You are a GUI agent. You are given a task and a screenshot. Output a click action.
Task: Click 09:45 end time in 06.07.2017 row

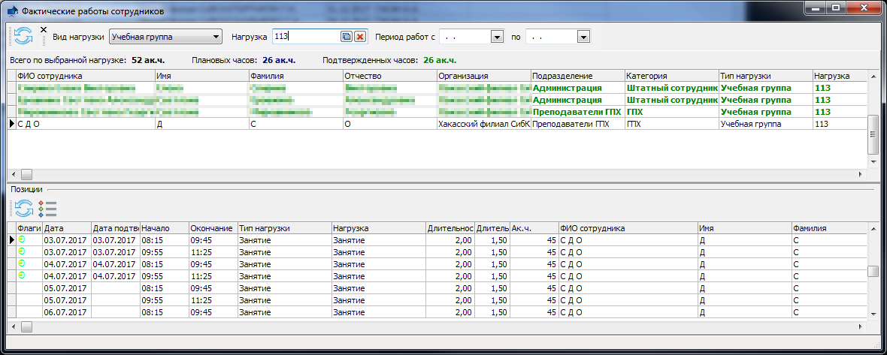[213, 312]
